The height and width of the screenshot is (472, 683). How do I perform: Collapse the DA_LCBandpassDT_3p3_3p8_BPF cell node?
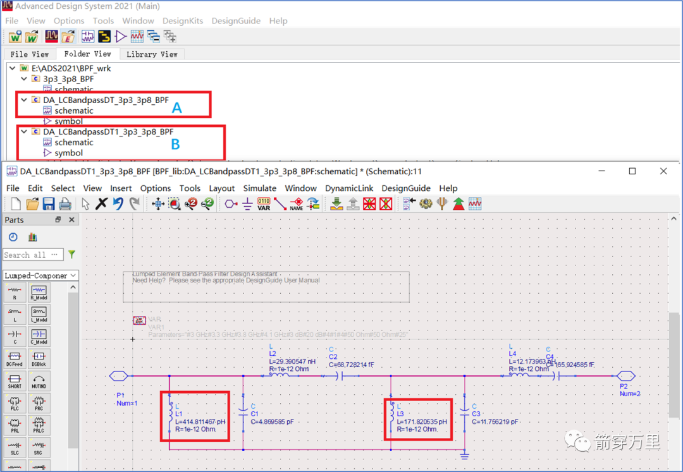(25, 100)
